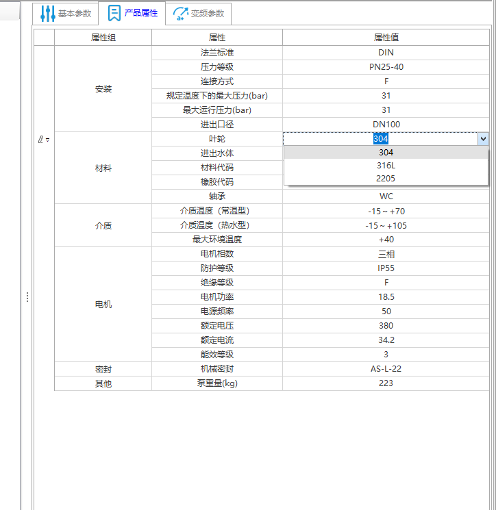
Task: Click the IP55 value cell
Action: pyautogui.click(x=386, y=268)
